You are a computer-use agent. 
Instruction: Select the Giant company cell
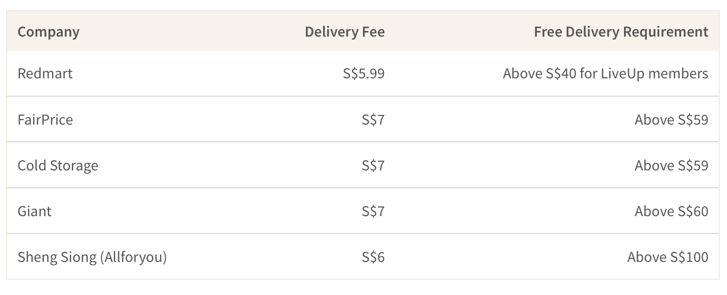(35, 211)
